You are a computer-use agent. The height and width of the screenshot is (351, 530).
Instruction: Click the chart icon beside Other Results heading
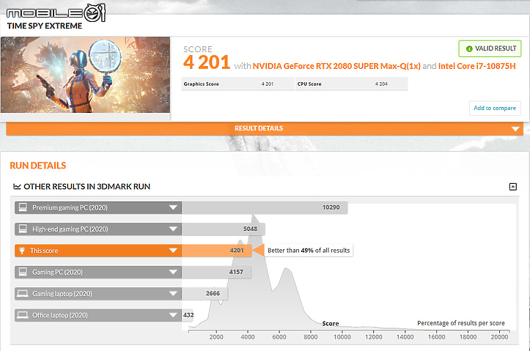click(x=17, y=186)
